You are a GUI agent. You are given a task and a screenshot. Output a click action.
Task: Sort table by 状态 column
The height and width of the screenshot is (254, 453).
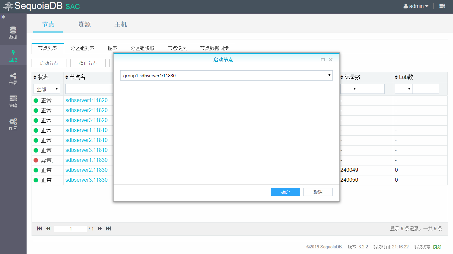(x=41, y=77)
